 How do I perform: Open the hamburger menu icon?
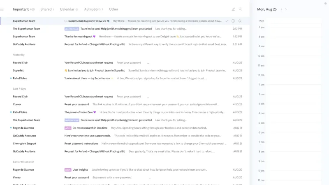2,9
